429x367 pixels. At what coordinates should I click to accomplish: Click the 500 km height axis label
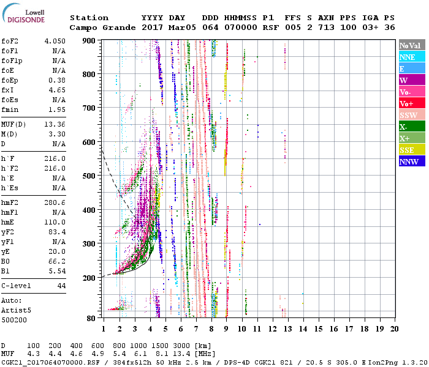(x=89, y=176)
